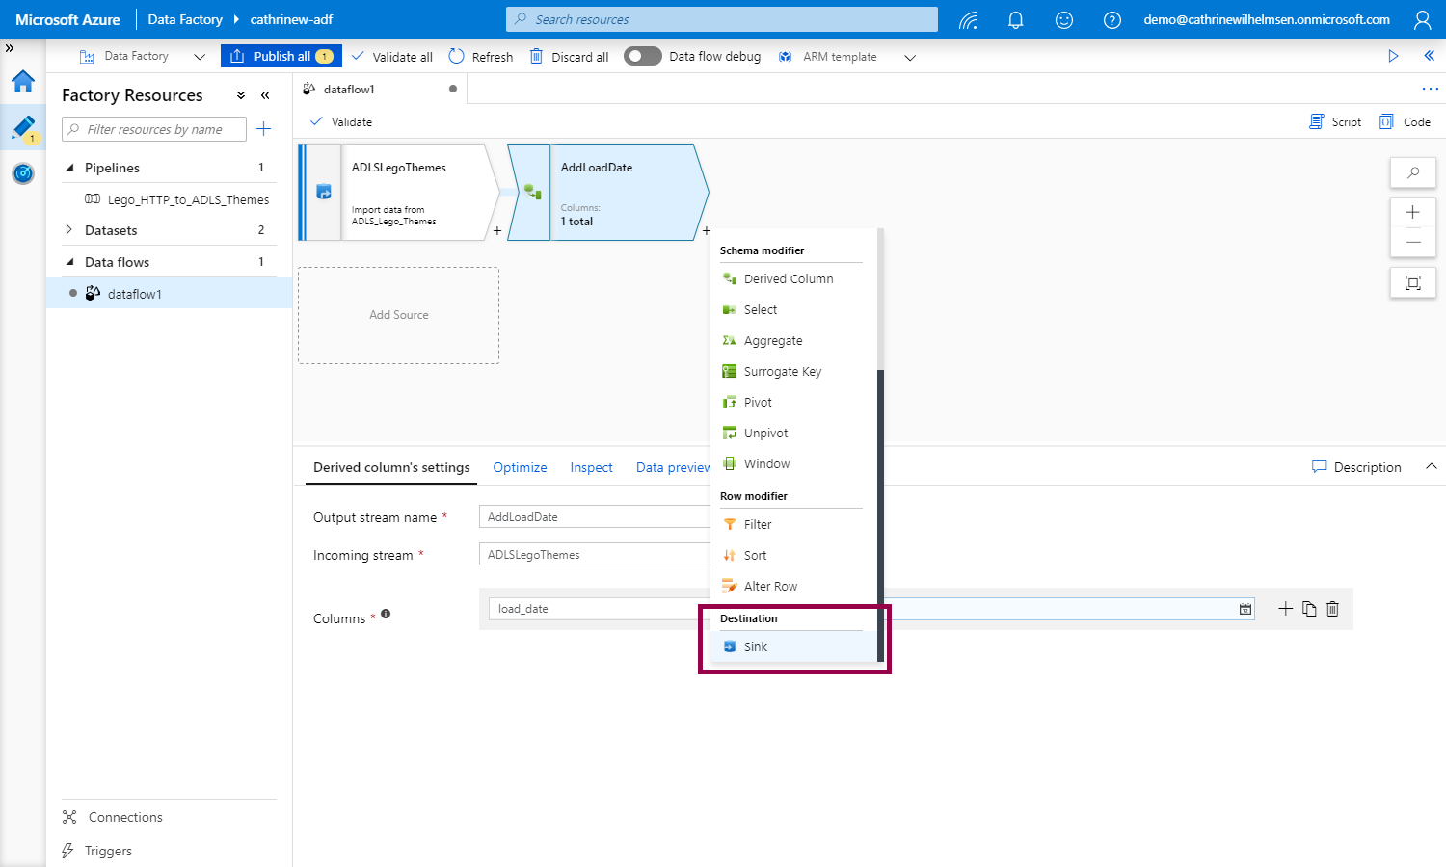The height and width of the screenshot is (867, 1446).
Task: Open the Monitor hub icon in left sidebar
Action: (23, 173)
